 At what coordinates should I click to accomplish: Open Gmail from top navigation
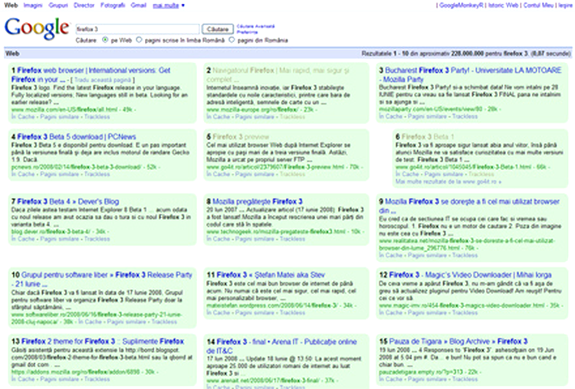click(x=139, y=5)
